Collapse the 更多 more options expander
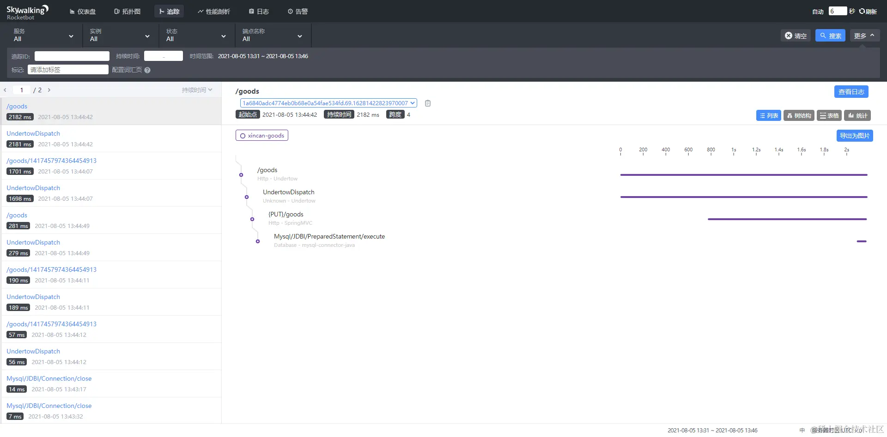 click(x=865, y=36)
